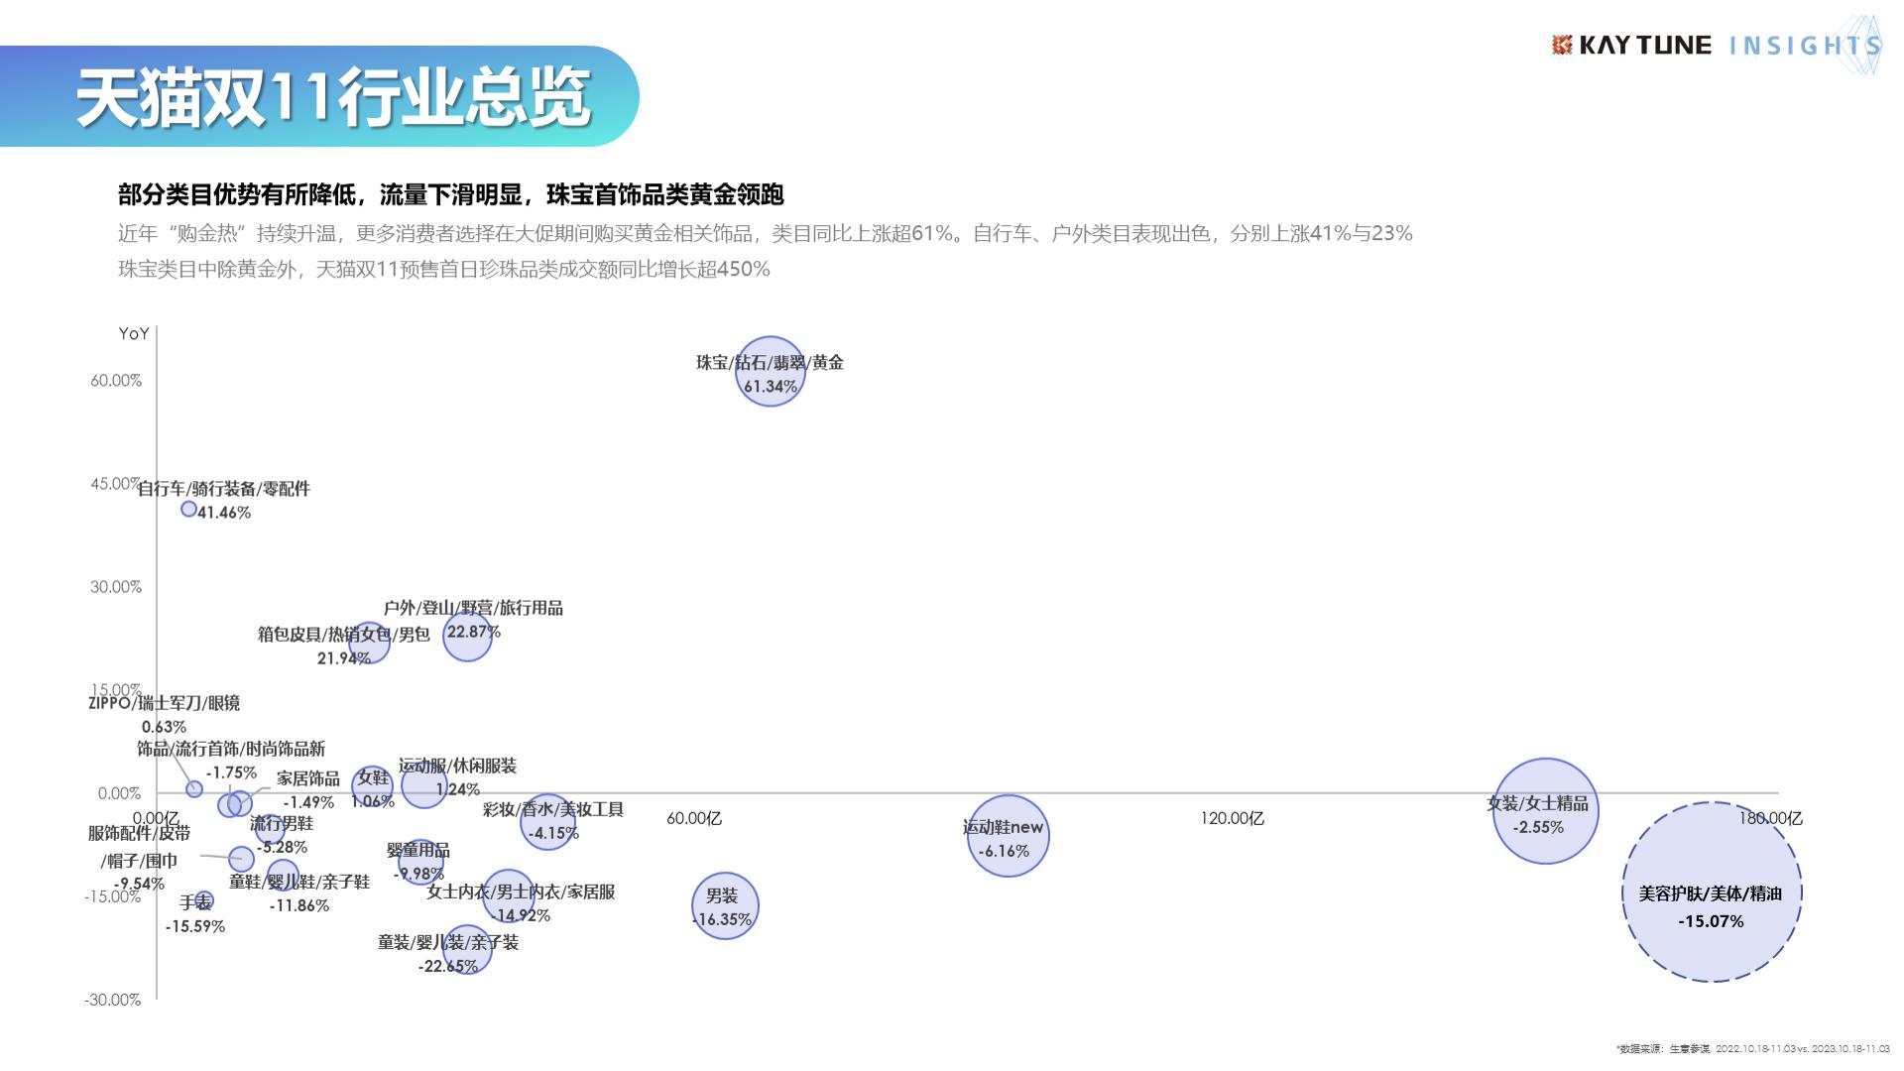
Task: Click the 女装/女士精品 -2.55% bubble
Action: pos(1545,811)
